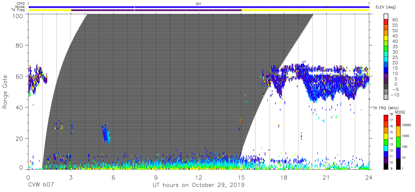Click the '100' tick on Range Gate axis
This screenshot has height=192, width=415.
pyautogui.click(x=18, y=16)
